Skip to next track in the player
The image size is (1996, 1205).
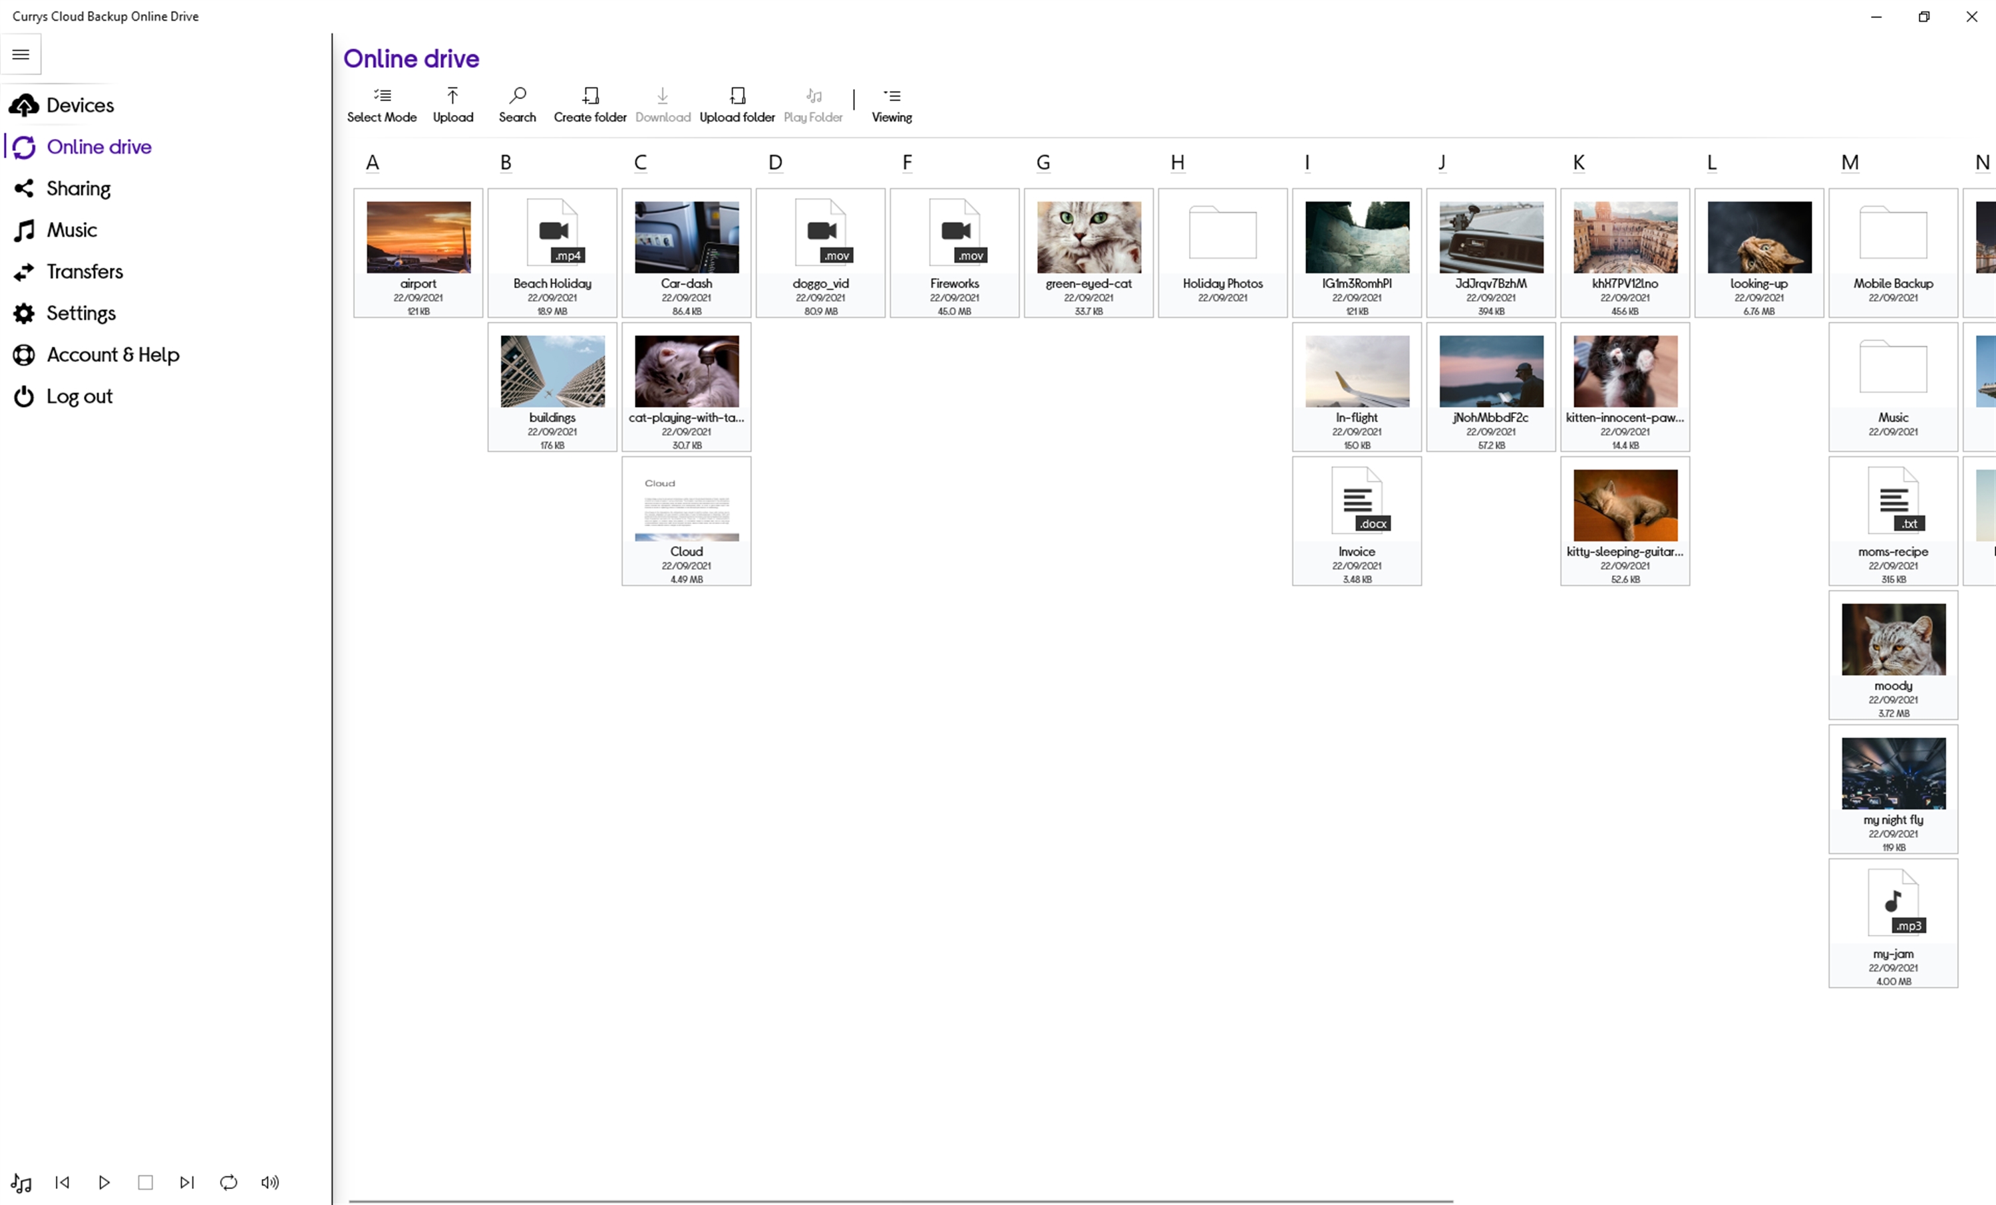click(x=186, y=1182)
